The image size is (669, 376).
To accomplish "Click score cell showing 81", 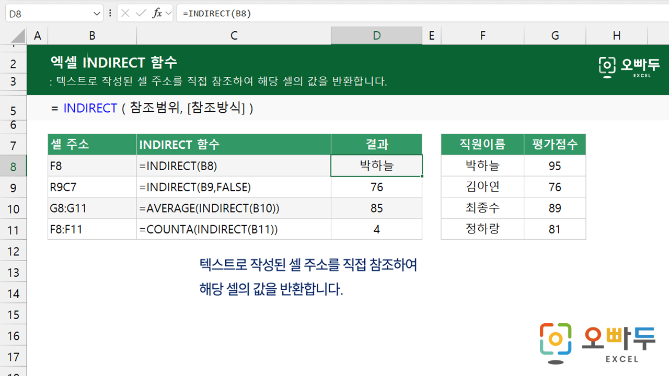I will [x=555, y=229].
